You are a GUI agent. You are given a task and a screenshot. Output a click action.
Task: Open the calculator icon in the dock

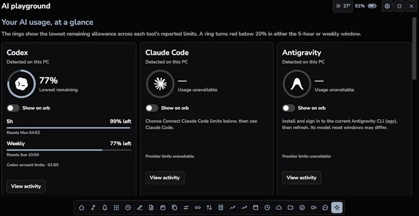220,208
